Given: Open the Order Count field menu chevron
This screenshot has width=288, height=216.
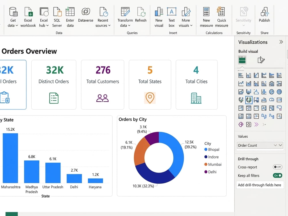Looking at the screenshot, I should pos(280,145).
